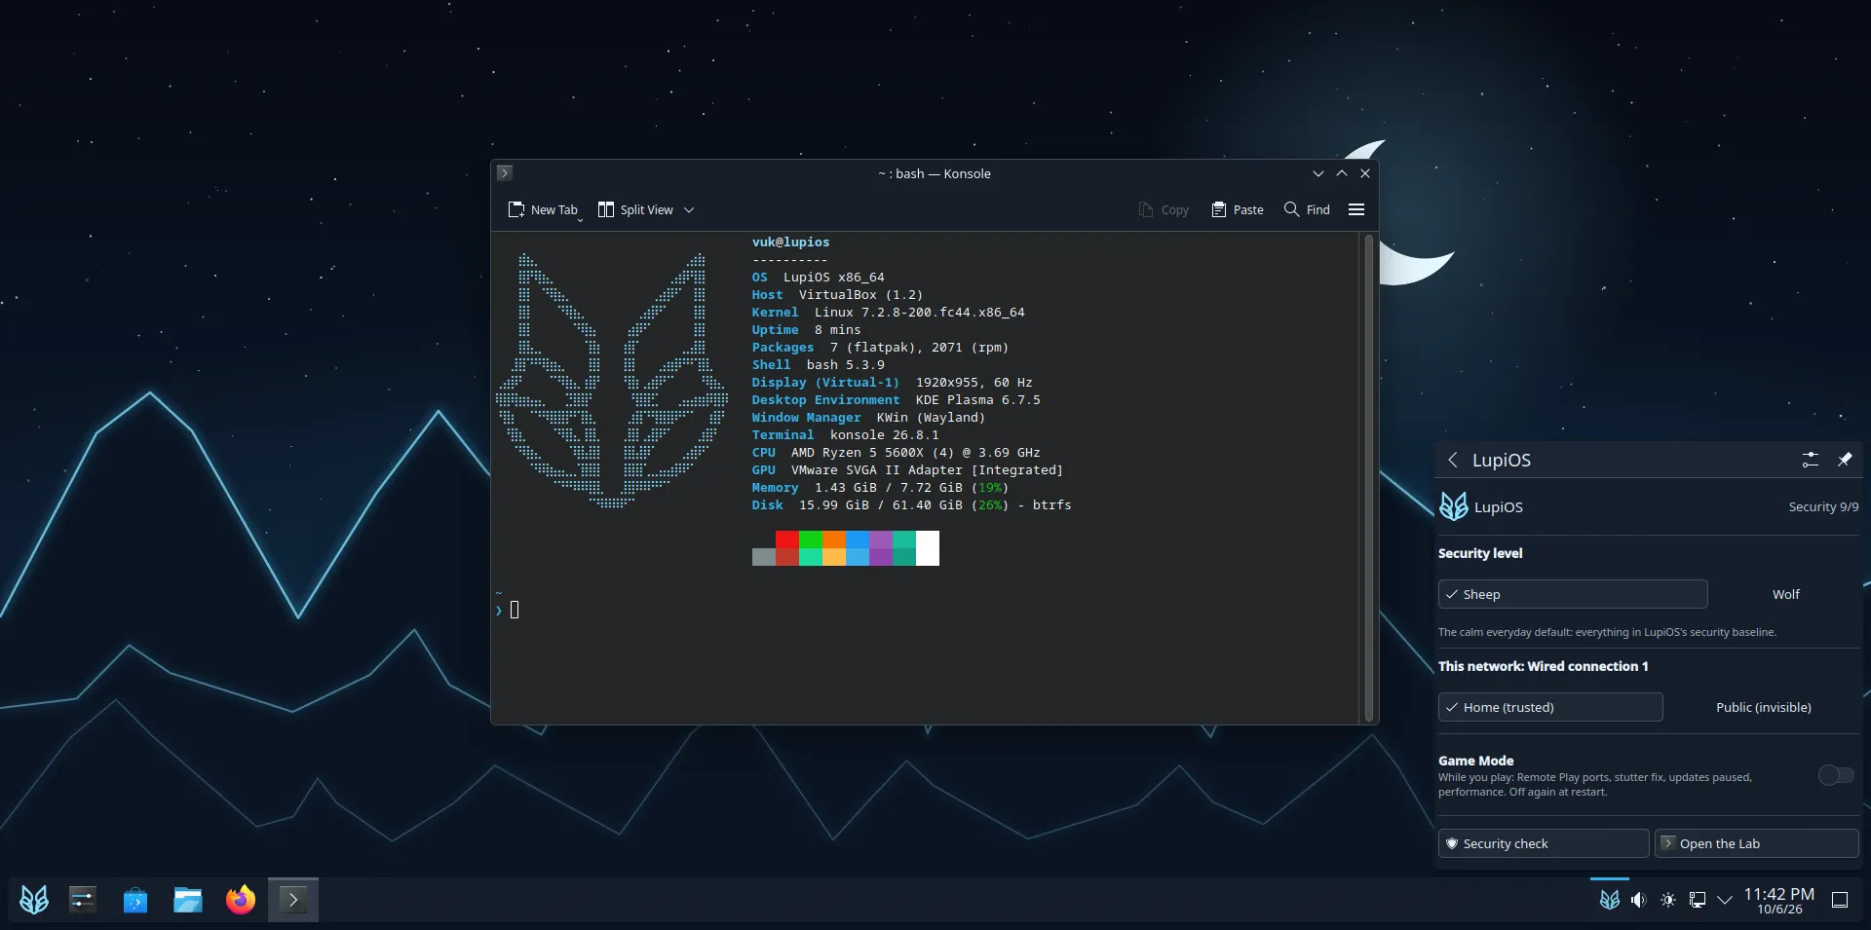Launch System Settings from the taskbar

tap(83, 900)
